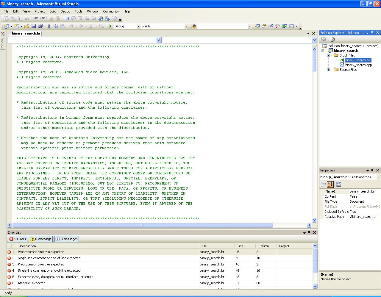Viewport: 381px width, 297px height.
Task: Toggle the 0 Messages filter
Action: (x=67, y=239)
